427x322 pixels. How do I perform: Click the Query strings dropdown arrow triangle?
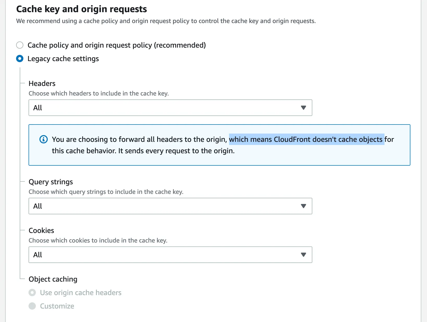click(303, 206)
